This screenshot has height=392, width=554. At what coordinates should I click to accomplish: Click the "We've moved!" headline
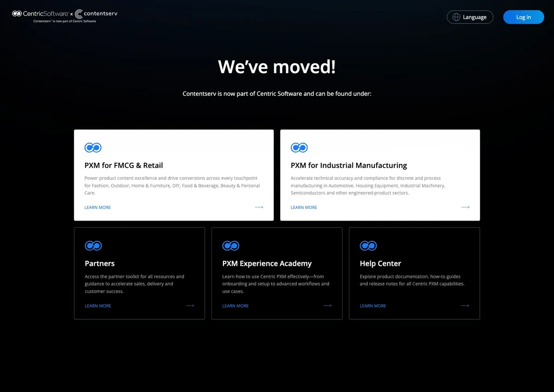pyautogui.click(x=277, y=67)
